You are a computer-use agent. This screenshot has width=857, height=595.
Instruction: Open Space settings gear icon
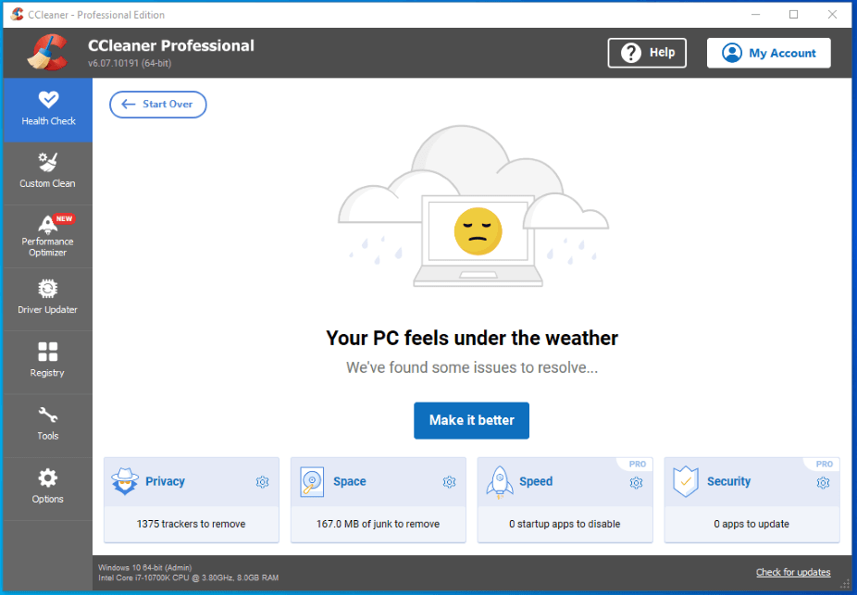point(449,482)
